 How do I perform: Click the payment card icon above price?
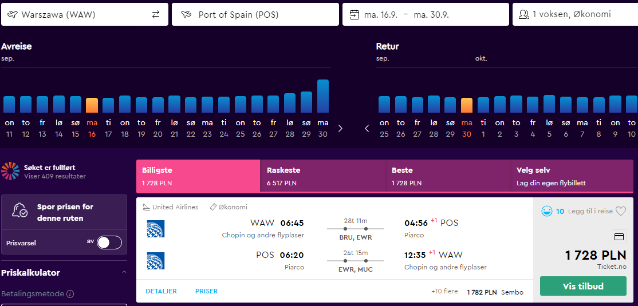point(619,237)
